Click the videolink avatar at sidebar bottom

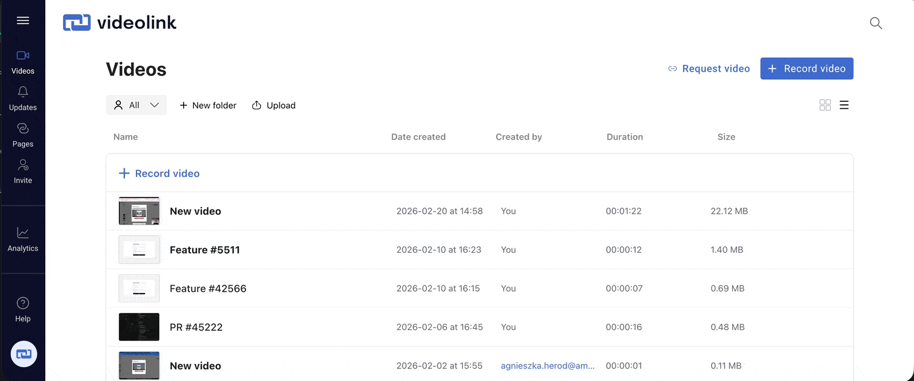pos(23,354)
